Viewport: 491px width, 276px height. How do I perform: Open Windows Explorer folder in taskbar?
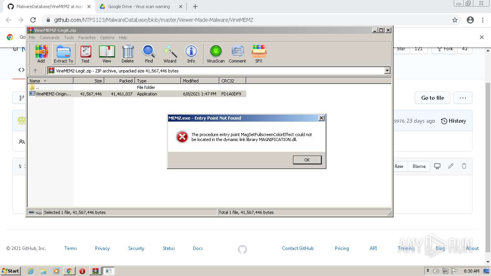[x=43, y=271]
